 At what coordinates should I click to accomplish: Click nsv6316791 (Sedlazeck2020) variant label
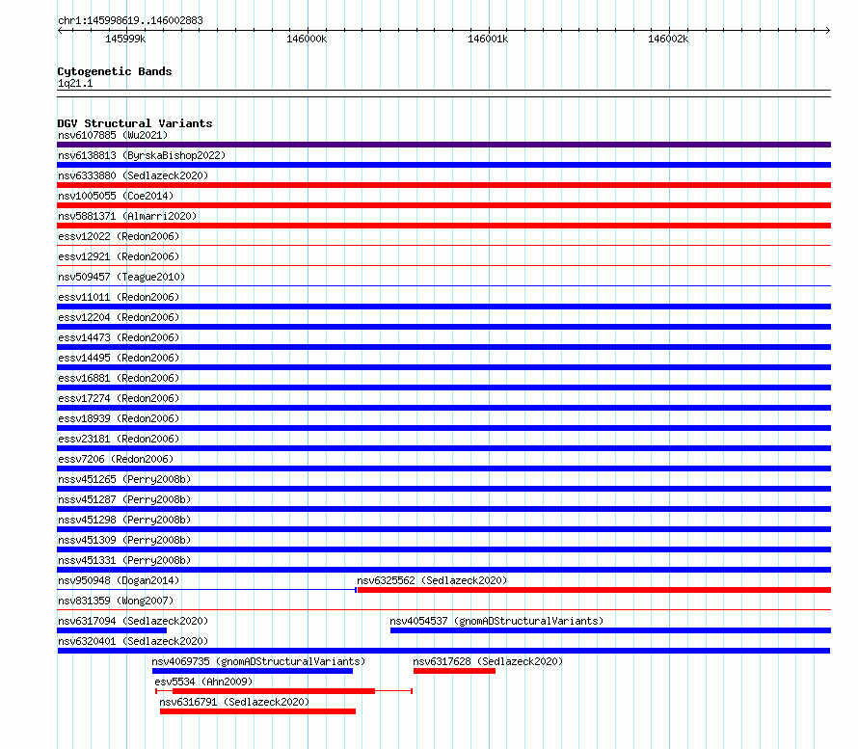[234, 702]
